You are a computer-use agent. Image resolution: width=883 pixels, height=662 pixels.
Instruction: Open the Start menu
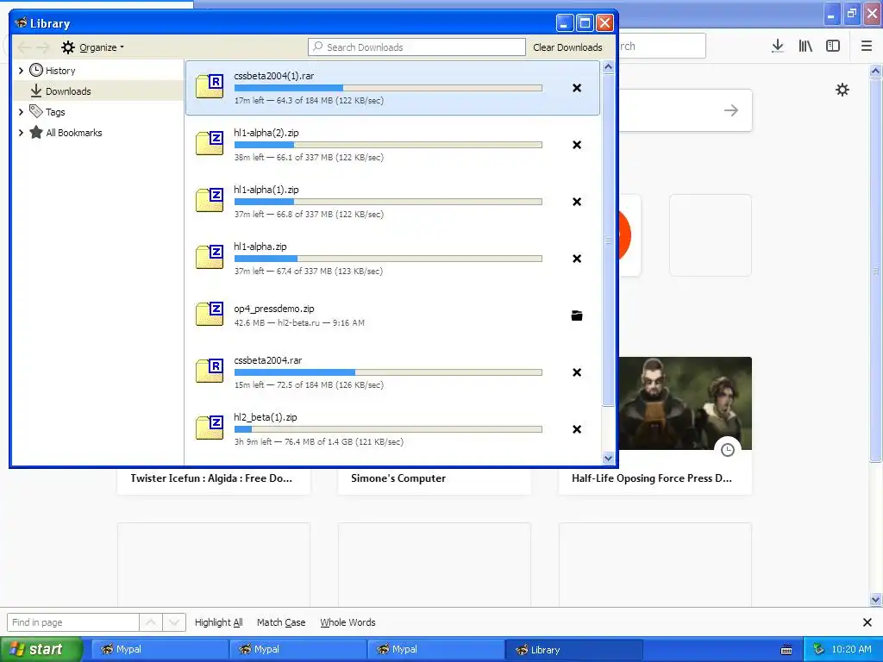[41, 649]
